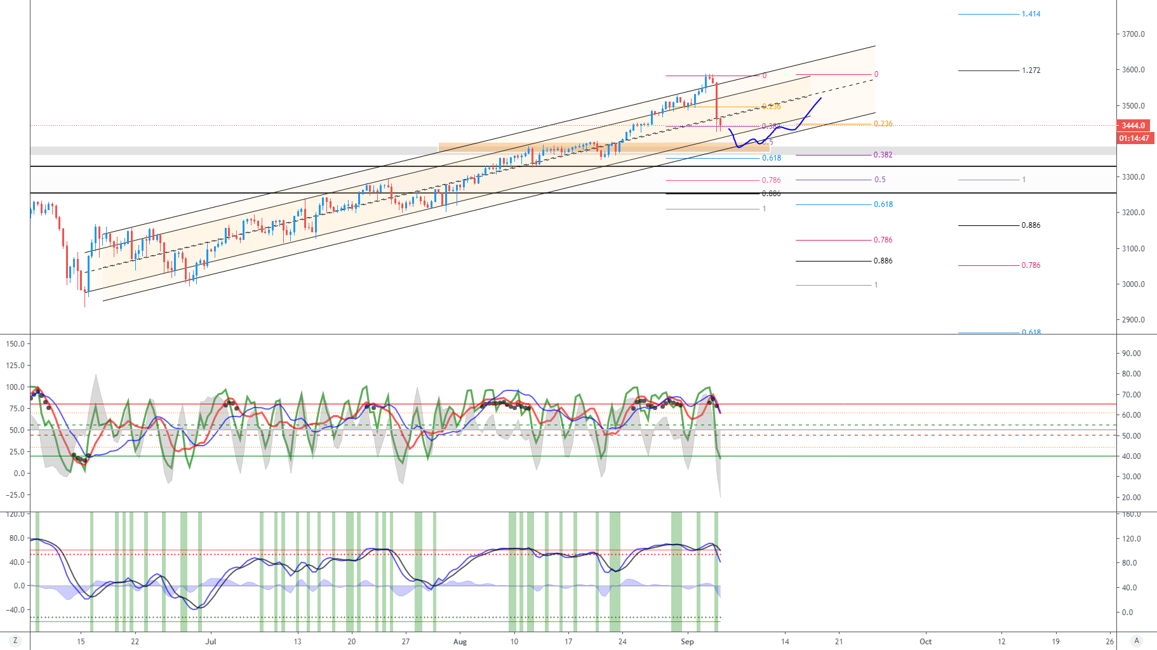Click the Sep label on the time axis
Viewport: 1157px width, 650px height.
pyautogui.click(x=686, y=642)
